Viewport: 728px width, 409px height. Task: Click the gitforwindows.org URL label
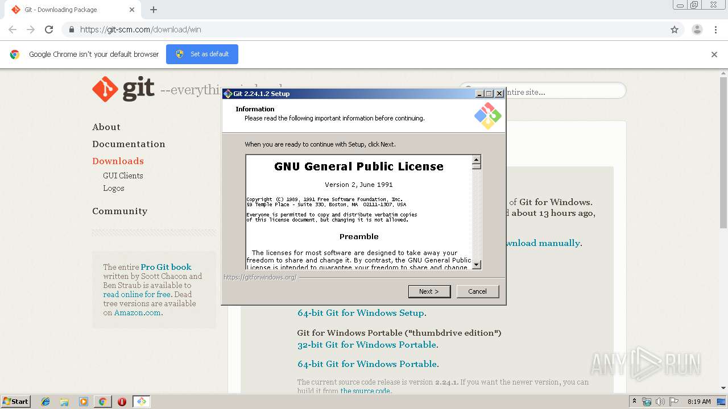point(260,277)
